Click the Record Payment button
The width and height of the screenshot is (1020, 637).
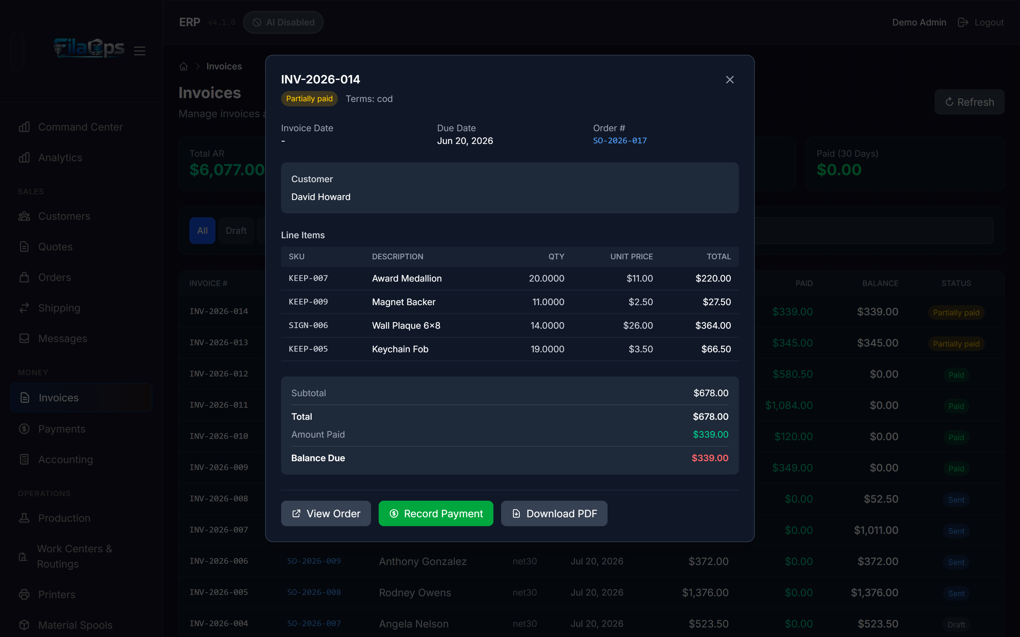(436, 513)
